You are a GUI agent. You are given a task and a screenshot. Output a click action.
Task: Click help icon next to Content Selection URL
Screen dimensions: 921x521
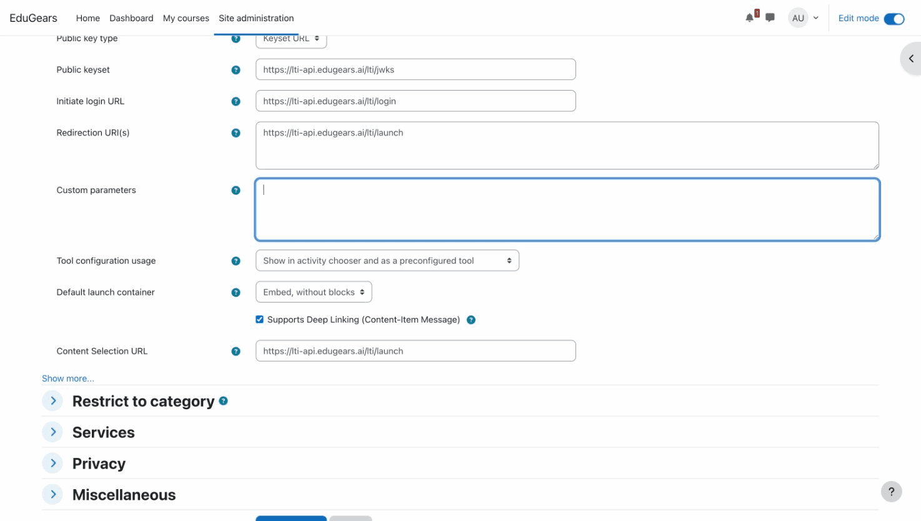pos(236,350)
